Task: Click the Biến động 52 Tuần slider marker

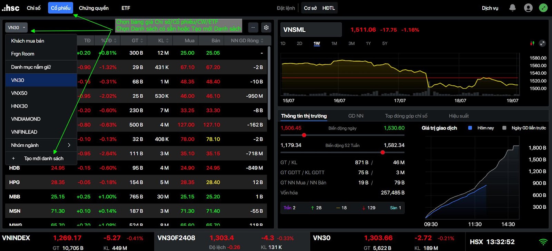Action: click(x=383, y=152)
